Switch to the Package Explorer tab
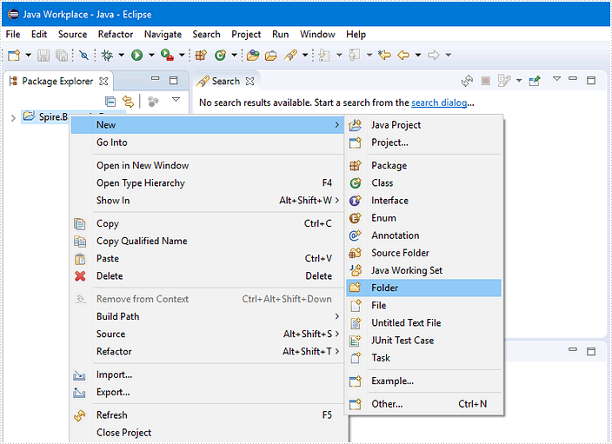The height and width of the screenshot is (444, 612). (x=57, y=81)
